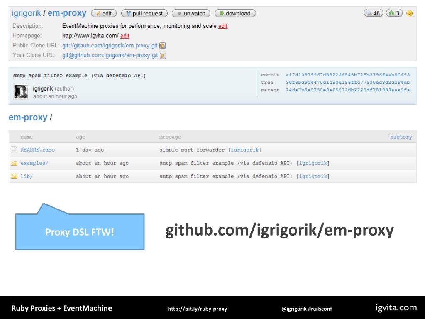Click the @igrigorik #railsconf footer text

click(307, 309)
